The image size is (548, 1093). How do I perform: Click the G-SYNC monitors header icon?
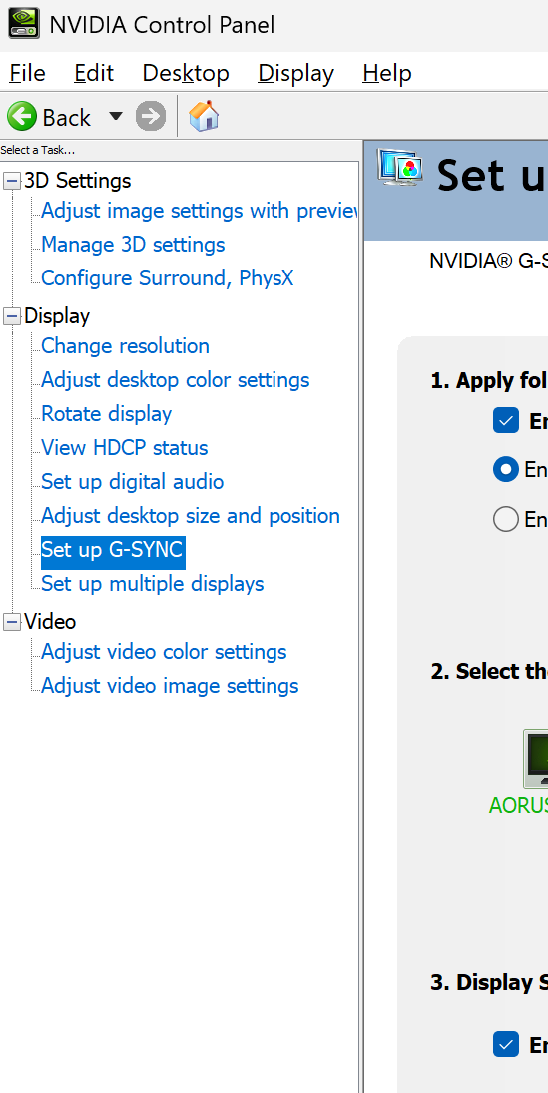(x=399, y=168)
